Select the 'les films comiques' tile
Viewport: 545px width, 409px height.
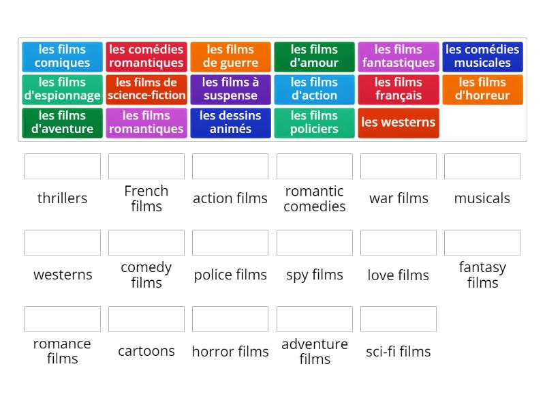[61, 56]
